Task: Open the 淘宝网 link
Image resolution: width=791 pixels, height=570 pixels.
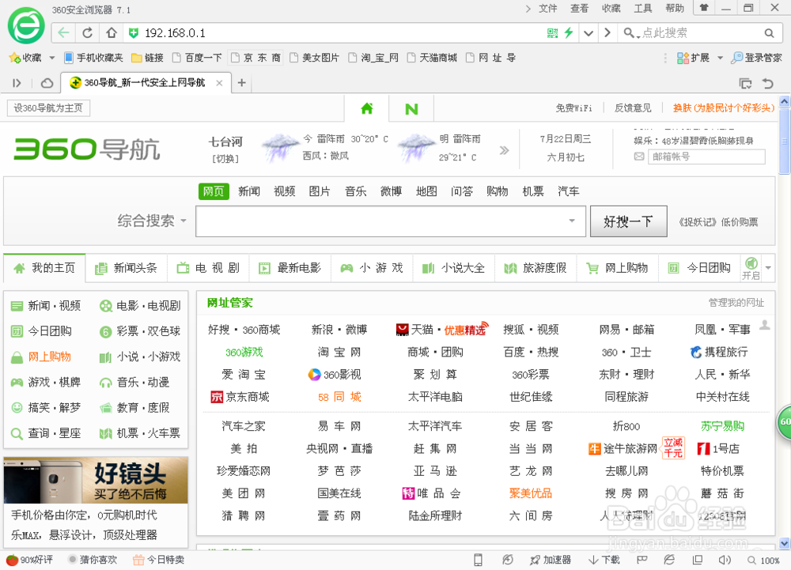Action: click(x=339, y=353)
